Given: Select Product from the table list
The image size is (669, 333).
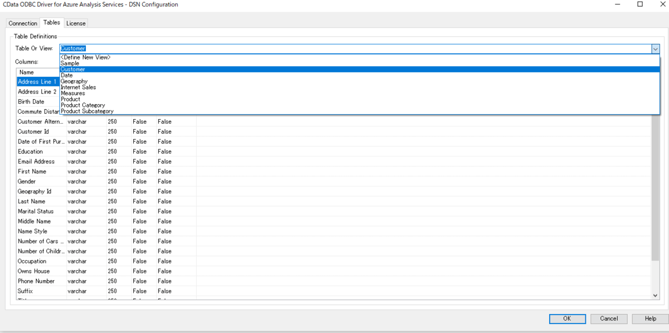Looking at the screenshot, I should (x=360, y=99).
